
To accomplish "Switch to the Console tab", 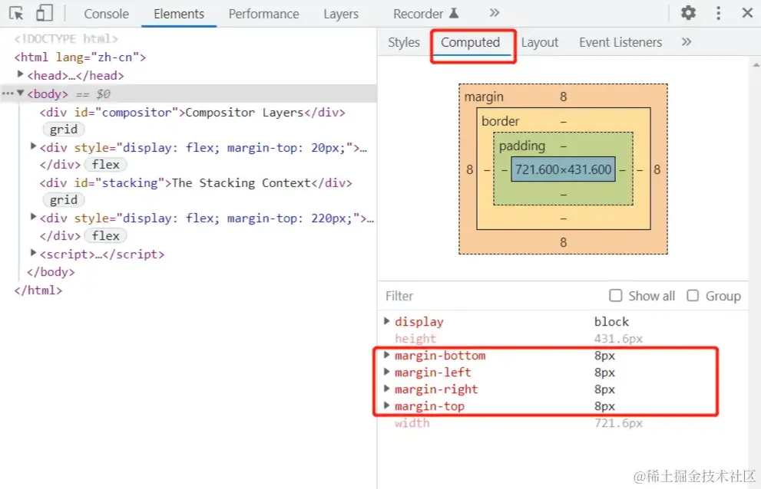I will 106,14.
